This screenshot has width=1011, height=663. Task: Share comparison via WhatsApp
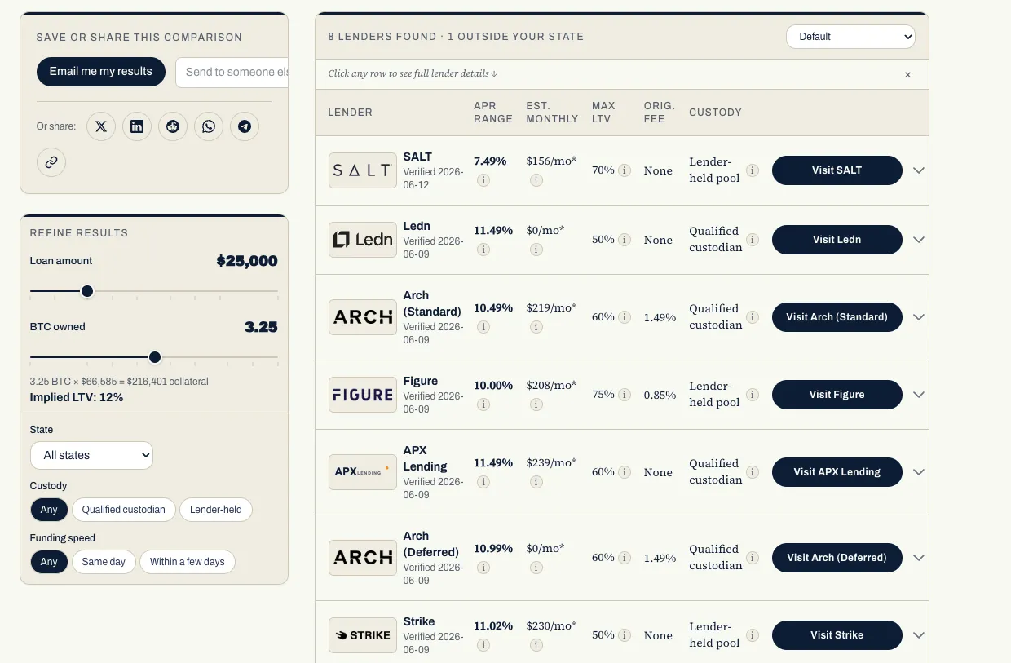[x=209, y=126]
